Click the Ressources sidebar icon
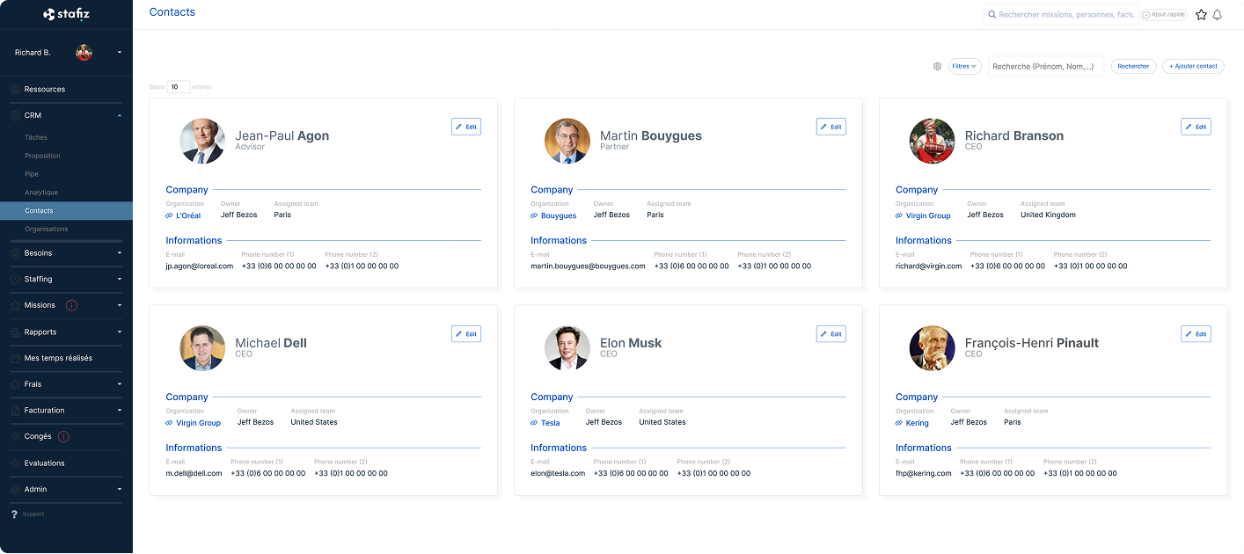 coord(15,90)
